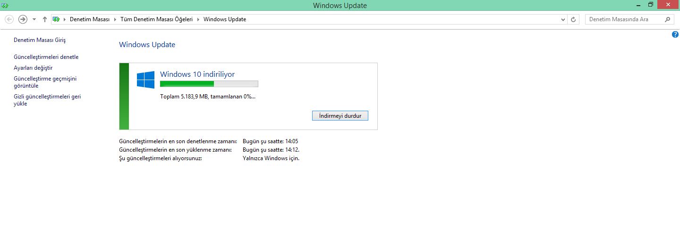Open Güncelleştirme geçmişini görüntüle link
680x228 pixels.
(45, 82)
